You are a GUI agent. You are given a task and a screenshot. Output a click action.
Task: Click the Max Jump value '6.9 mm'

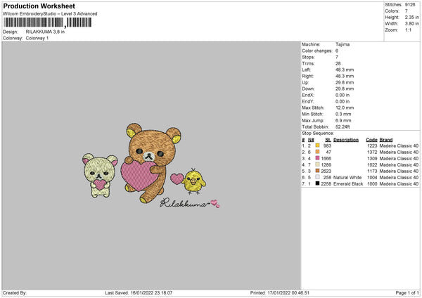(343, 120)
